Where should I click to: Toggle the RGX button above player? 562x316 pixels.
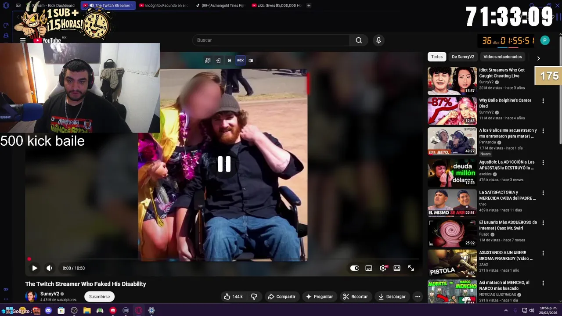click(240, 61)
